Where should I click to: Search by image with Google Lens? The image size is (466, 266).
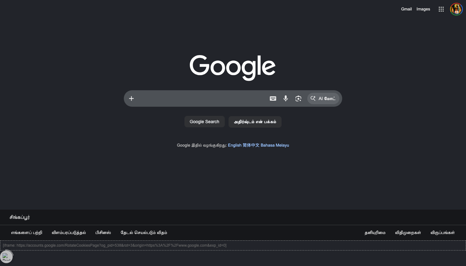coord(298,98)
